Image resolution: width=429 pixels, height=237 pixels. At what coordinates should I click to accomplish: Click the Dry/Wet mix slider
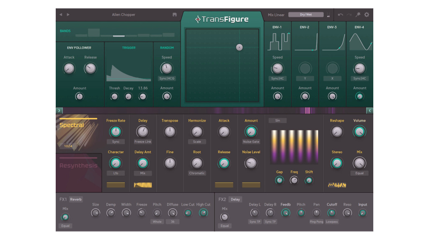click(x=306, y=15)
